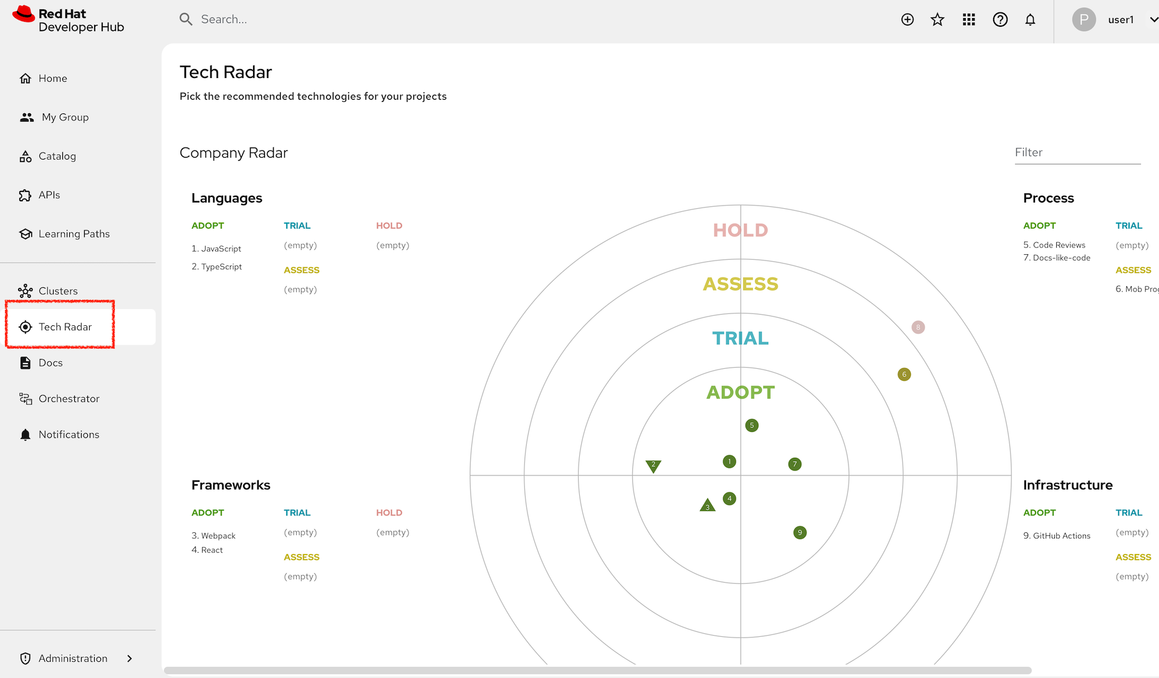The width and height of the screenshot is (1159, 678).
Task: Open the application launcher grid icon
Action: [x=969, y=19]
